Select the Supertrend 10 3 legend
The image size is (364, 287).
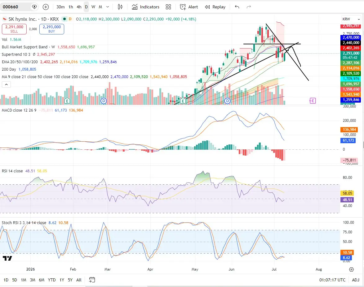click(16, 54)
